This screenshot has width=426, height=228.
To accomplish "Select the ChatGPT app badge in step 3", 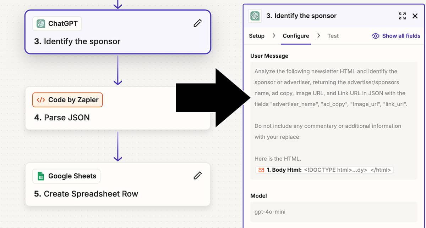I will 57,24.
